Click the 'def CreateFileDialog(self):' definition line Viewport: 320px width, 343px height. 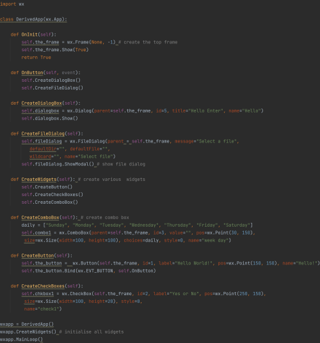coord(47,133)
